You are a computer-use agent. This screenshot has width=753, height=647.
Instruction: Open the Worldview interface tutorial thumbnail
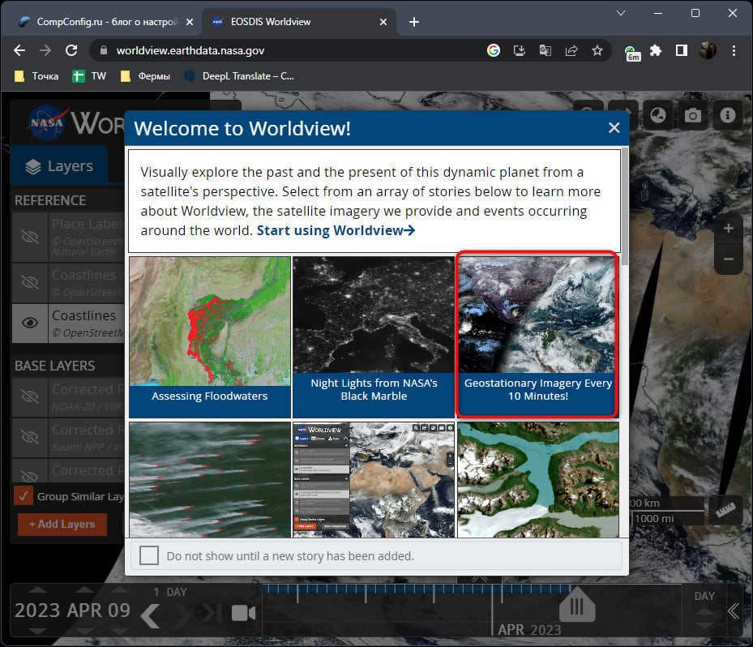pyautogui.click(x=374, y=479)
